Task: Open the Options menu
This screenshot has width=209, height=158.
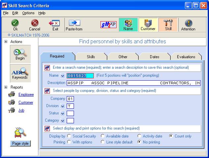Action: click(28, 13)
